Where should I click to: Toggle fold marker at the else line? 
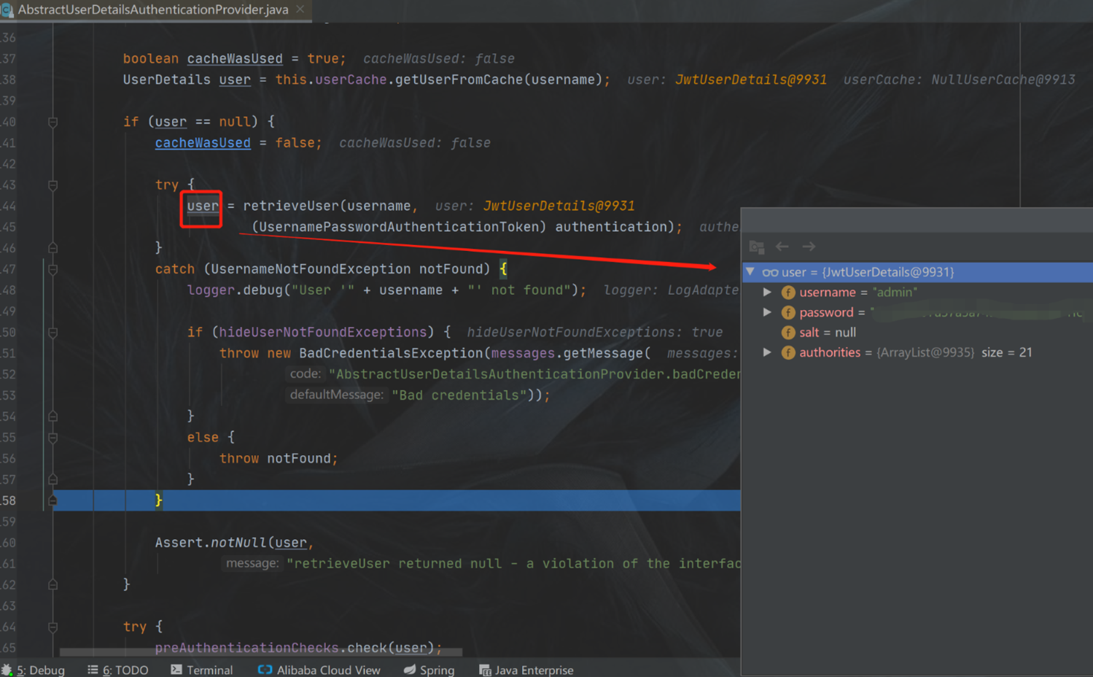click(52, 438)
